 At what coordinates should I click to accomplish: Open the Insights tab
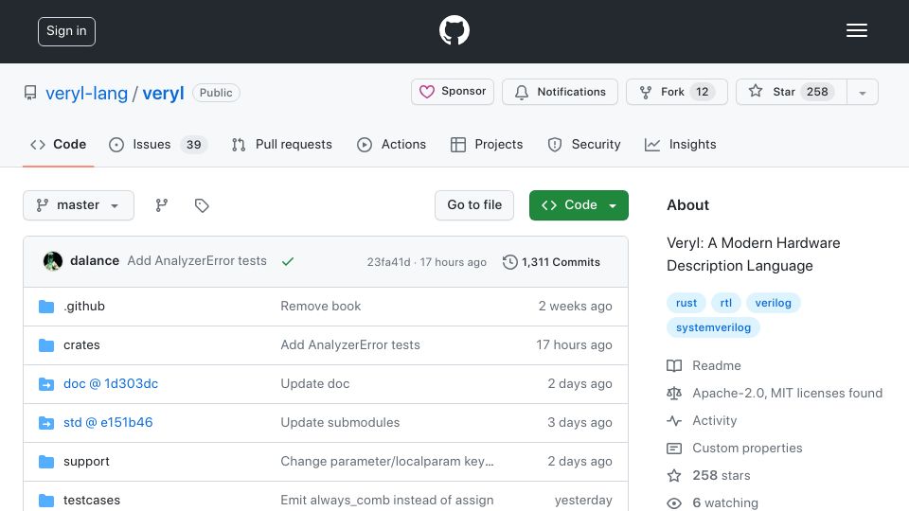tap(681, 144)
